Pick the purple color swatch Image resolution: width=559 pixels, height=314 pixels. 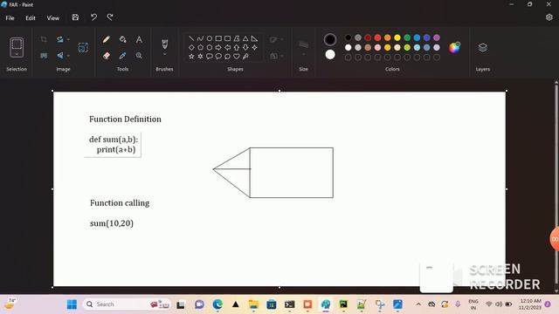[x=437, y=38]
